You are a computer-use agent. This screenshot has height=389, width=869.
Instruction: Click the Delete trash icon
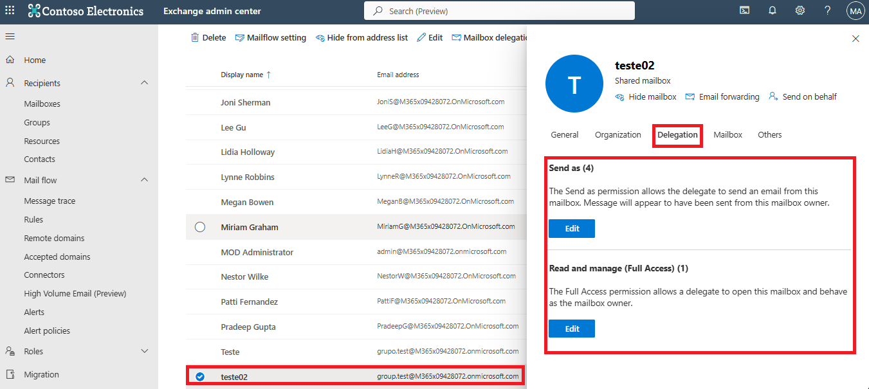(x=195, y=38)
